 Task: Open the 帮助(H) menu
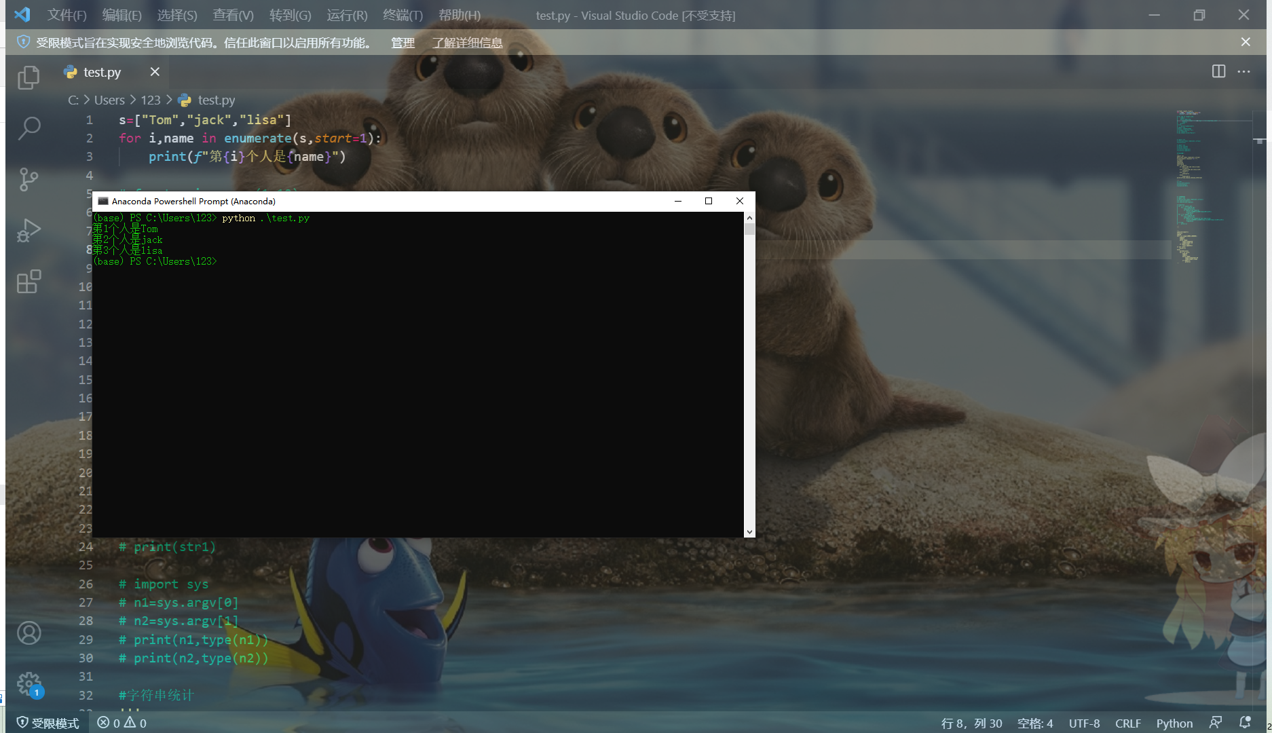(x=460, y=15)
